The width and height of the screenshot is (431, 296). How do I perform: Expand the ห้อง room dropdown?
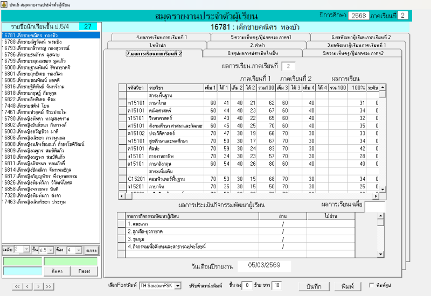point(79,250)
